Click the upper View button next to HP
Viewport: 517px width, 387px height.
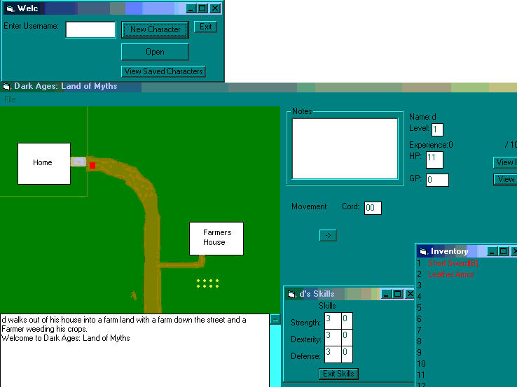505,162
